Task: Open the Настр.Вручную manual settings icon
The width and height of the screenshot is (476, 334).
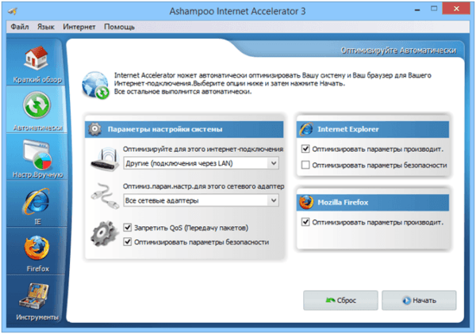Action: coord(37,154)
